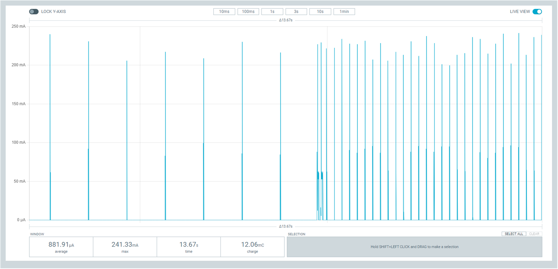
Task: Click the CLEAR selection button
Action: pos(534,234)
